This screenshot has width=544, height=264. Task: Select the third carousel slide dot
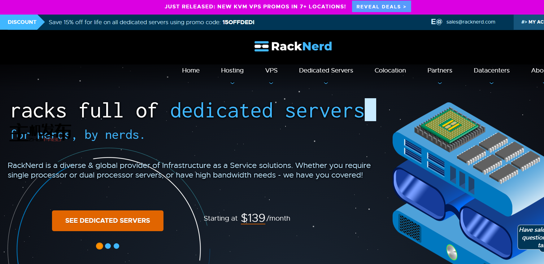pos(116,246)
